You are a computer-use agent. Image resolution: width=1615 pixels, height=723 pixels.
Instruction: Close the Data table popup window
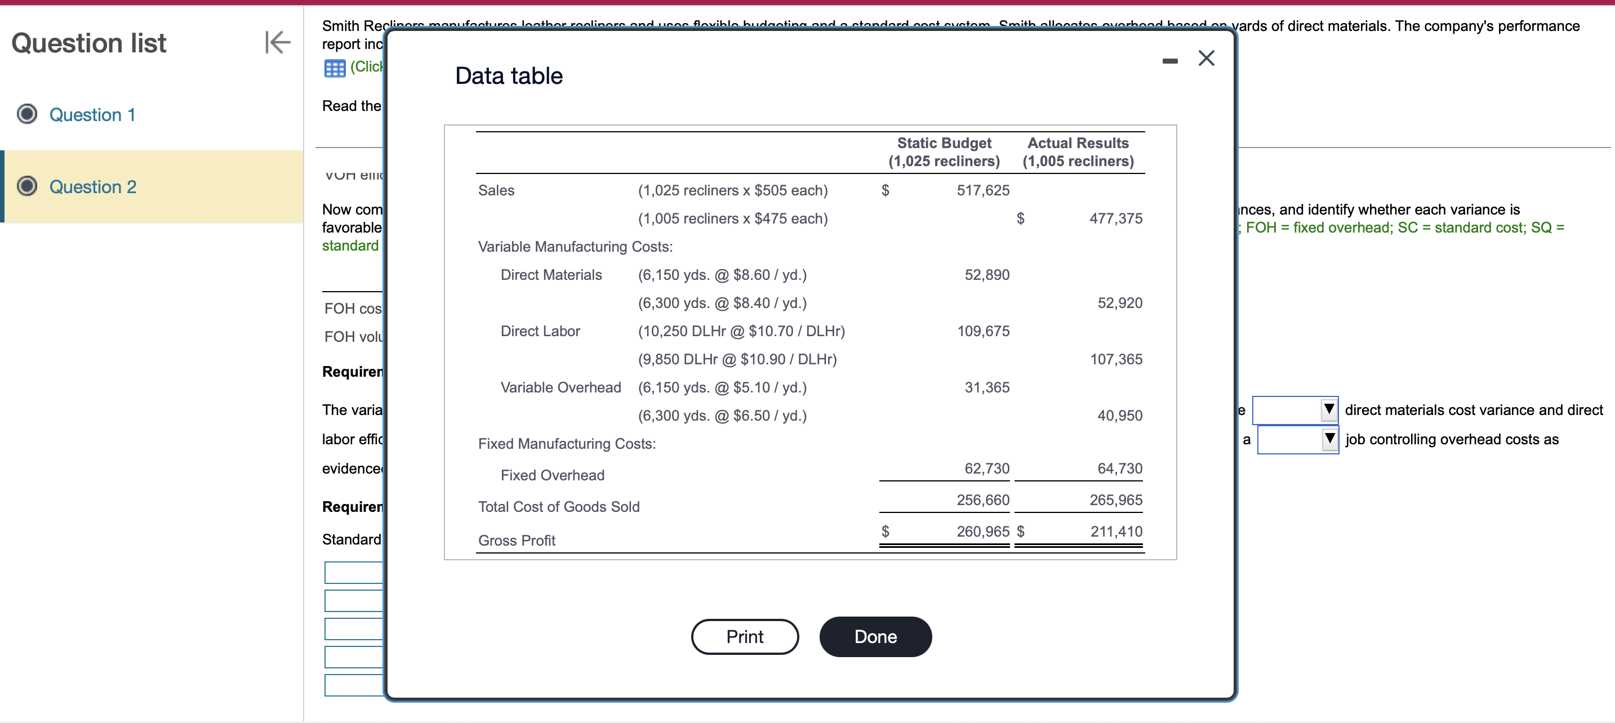click(1205, 57)
